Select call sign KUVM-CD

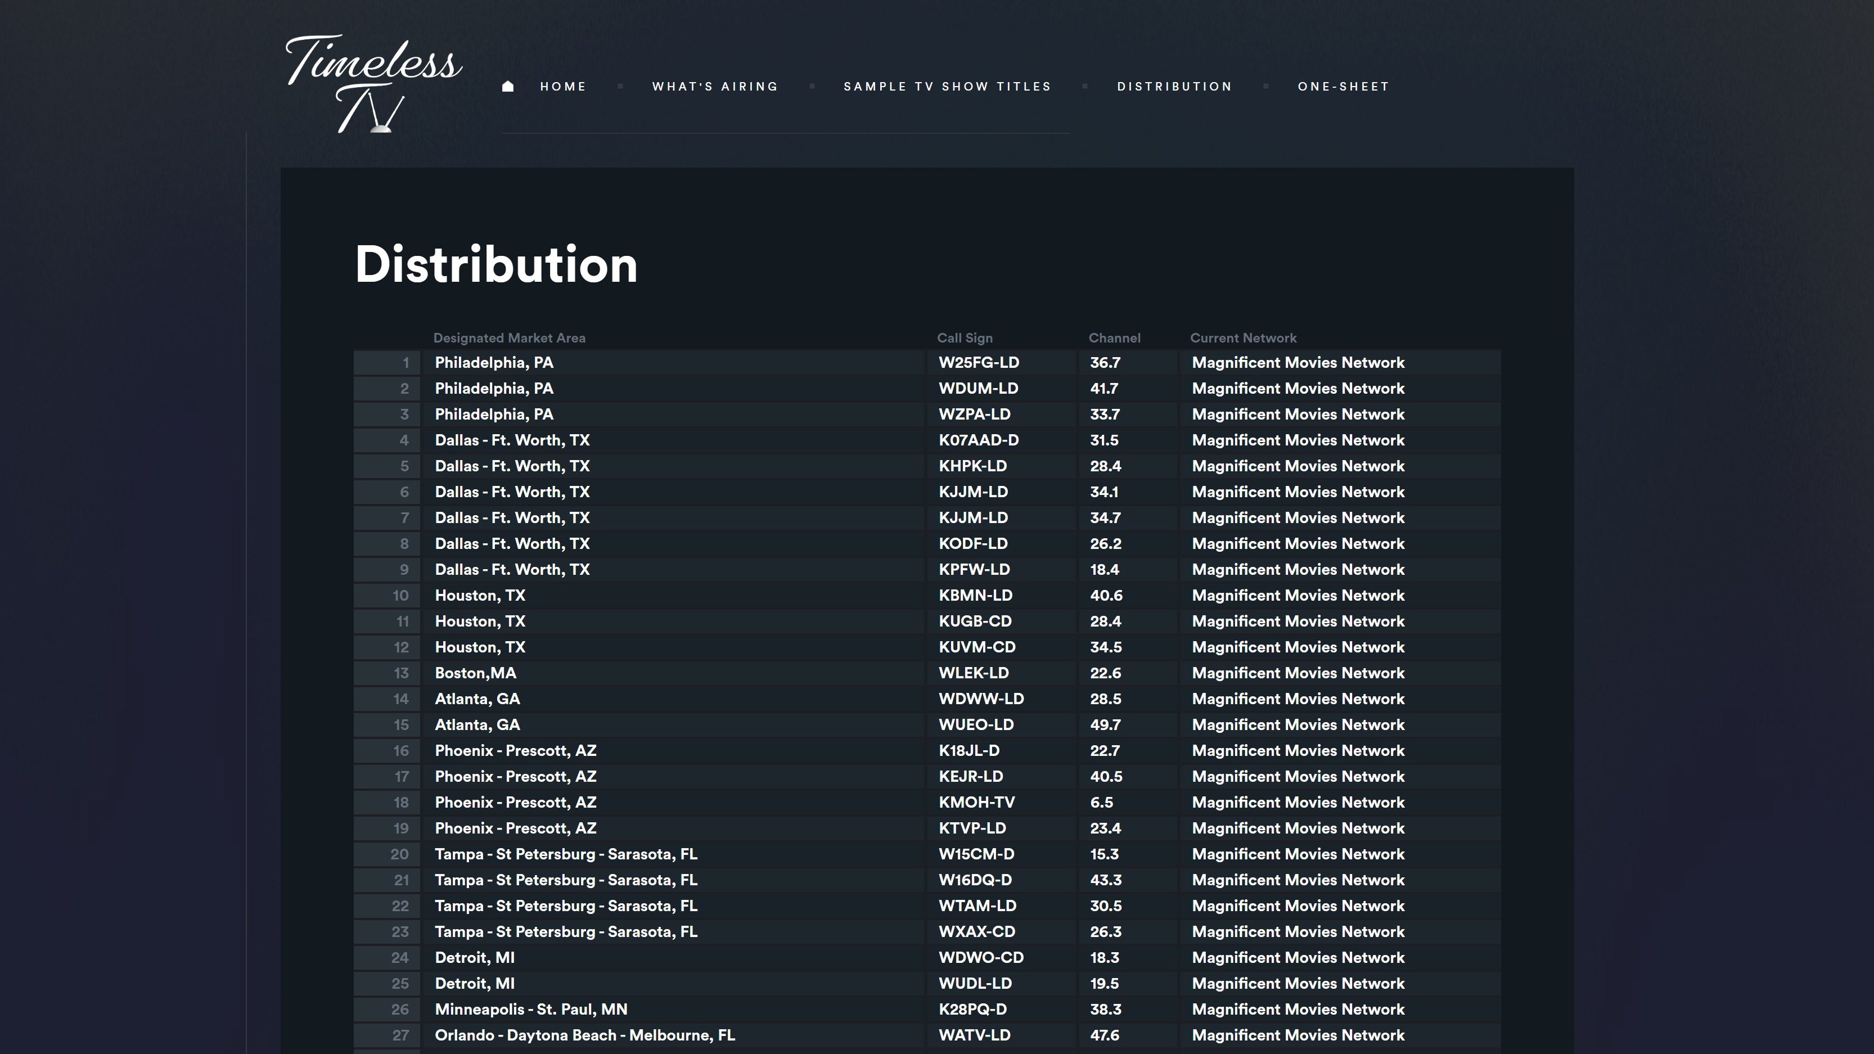click(977, 647)
